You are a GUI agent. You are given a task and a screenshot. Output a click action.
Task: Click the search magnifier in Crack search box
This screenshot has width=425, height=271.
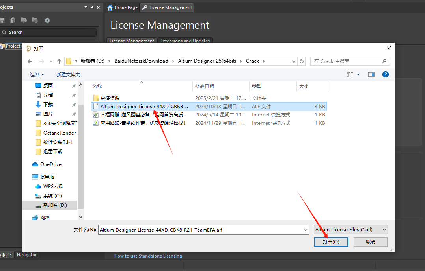tap(384, 61)
